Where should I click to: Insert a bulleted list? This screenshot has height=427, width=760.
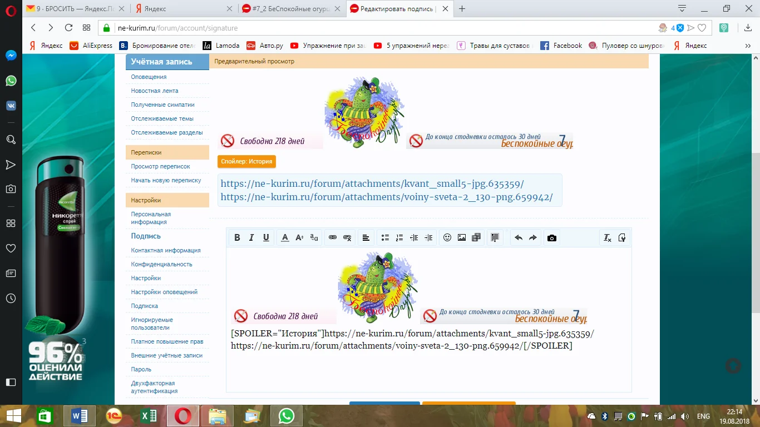pyautogui.click(x=385, y=238)
